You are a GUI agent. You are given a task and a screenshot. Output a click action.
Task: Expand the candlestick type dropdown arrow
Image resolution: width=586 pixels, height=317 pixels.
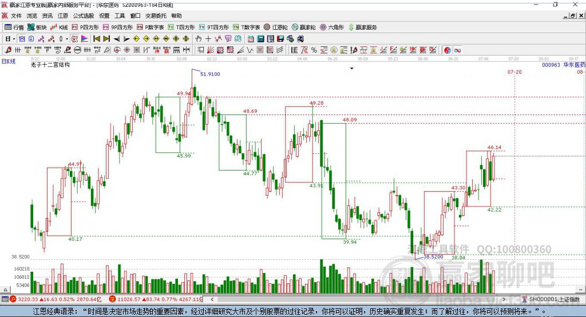point(67,39)
